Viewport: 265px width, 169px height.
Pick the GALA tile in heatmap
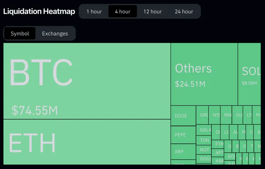(204, 130)
